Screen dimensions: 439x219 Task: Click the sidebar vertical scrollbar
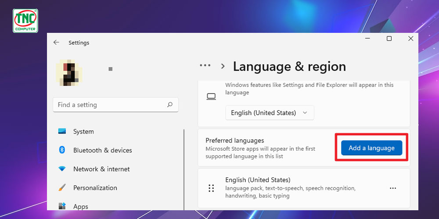tap(184, 169)
